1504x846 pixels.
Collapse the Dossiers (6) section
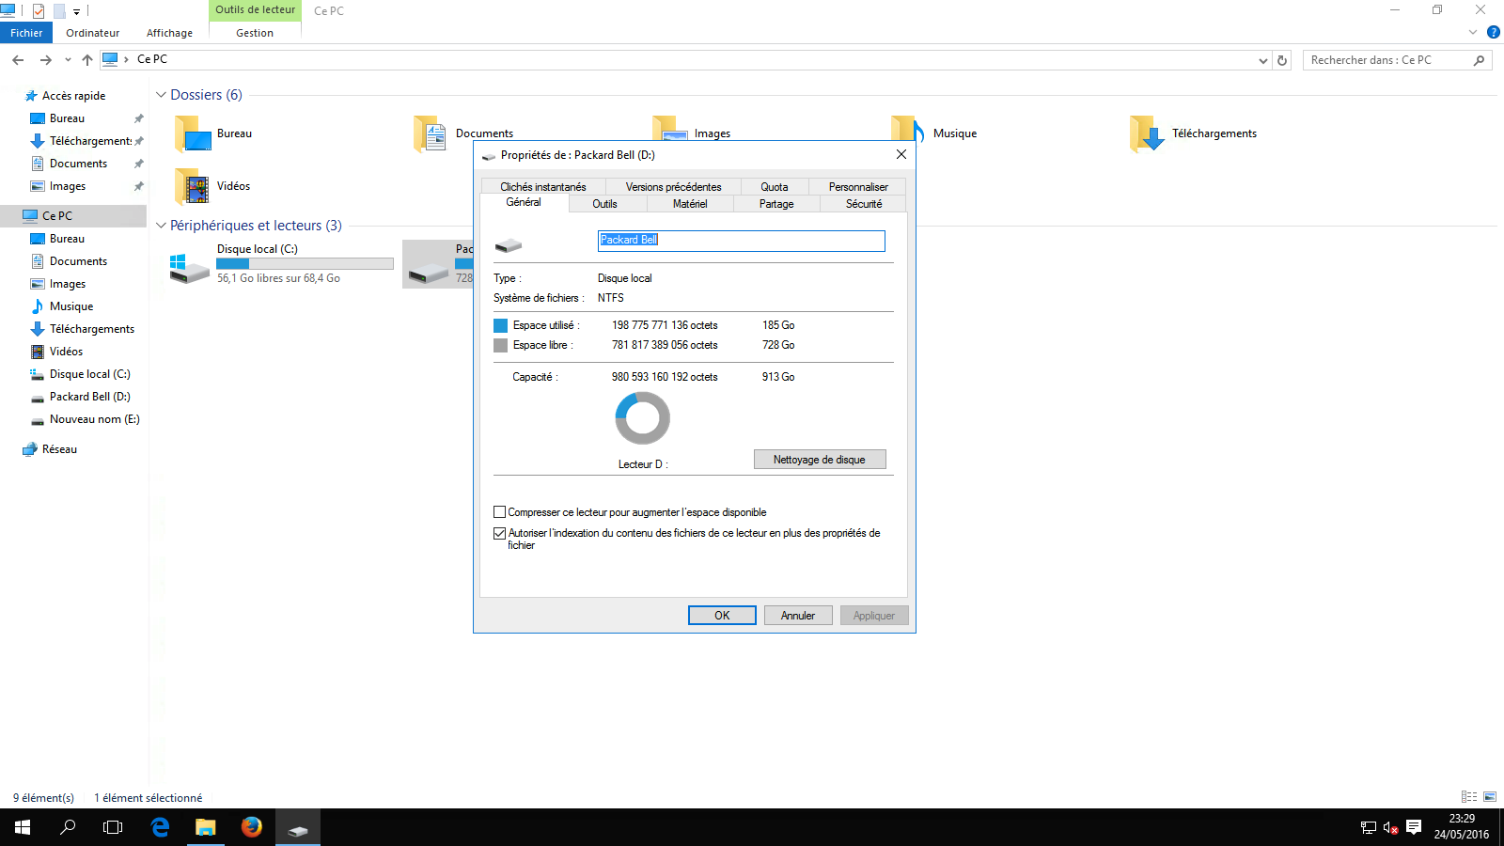click(161, 95)
